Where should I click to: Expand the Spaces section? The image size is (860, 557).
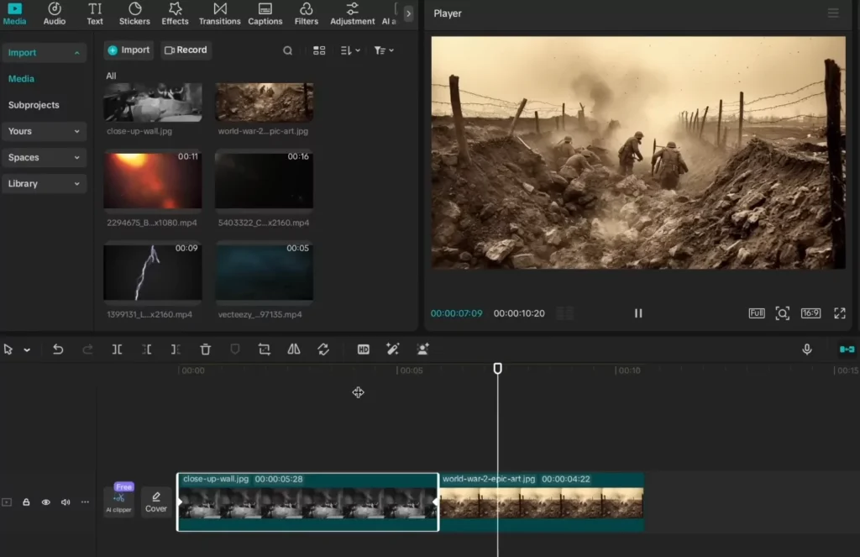pyautogui.click(x=44, y=157)
